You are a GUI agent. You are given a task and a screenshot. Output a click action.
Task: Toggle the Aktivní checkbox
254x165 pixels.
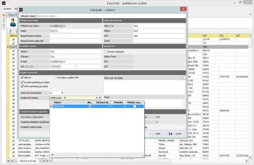(x=22, y=78)
